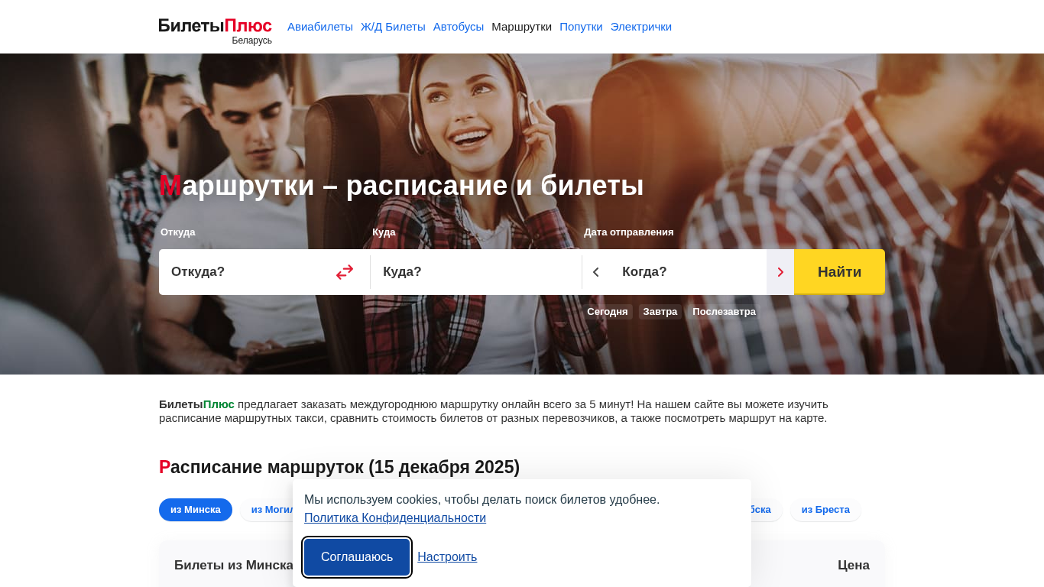Click the Дата отправления label
This screenshot has width=1044, height=587.
coord(629,232)
